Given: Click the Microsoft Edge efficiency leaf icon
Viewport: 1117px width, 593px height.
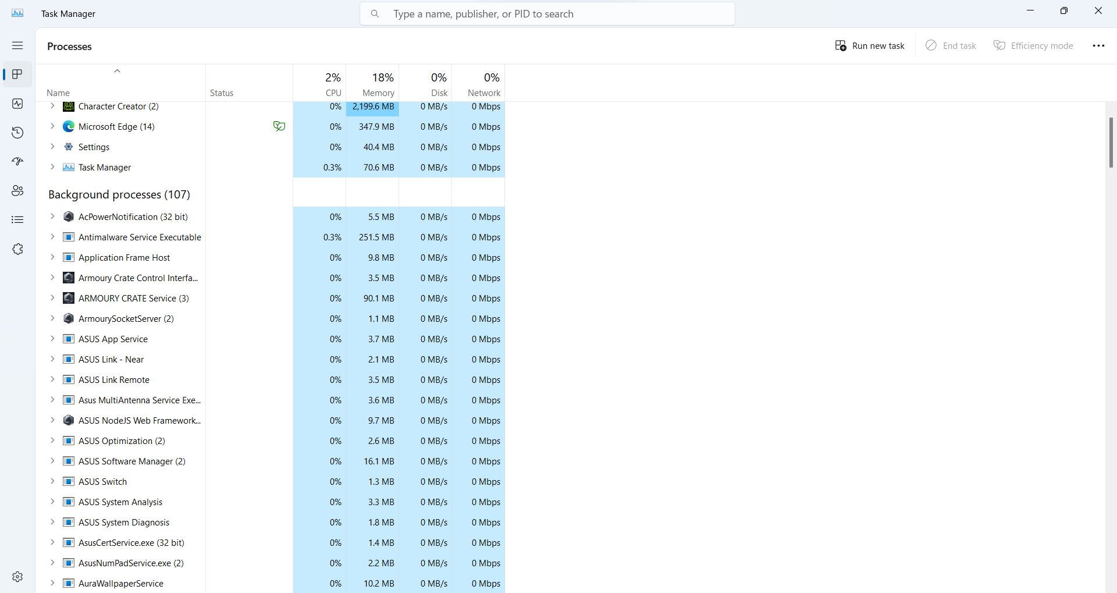Looking at the screenshot, I should 279,126.
